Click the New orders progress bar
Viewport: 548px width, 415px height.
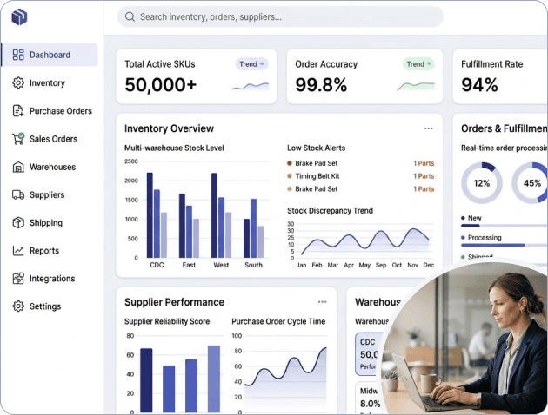505,226
